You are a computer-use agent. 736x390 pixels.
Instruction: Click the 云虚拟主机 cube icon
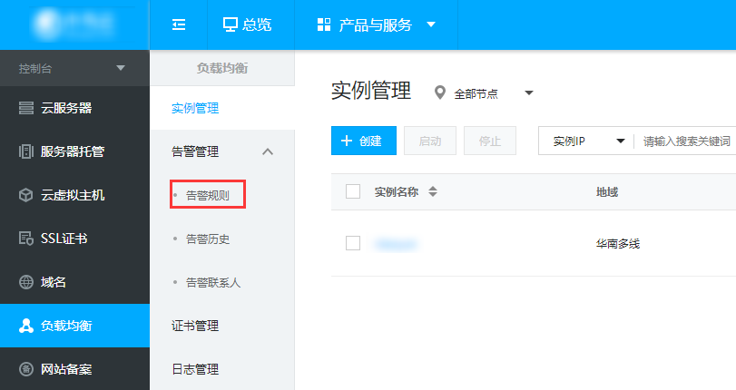26,195
